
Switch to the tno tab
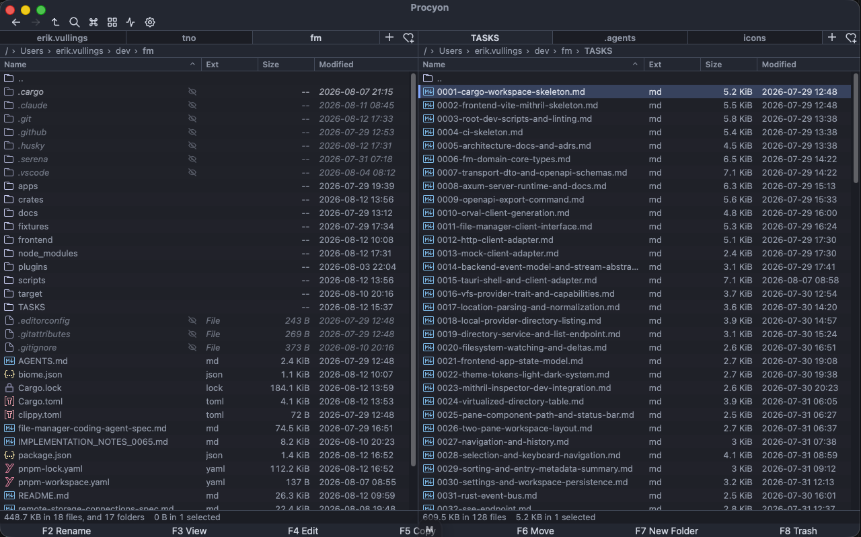click(189, 38)
